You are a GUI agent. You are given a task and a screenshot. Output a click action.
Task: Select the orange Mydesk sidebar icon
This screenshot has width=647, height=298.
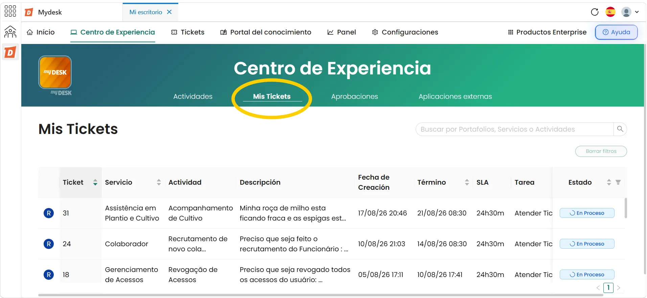pos(10,52)
